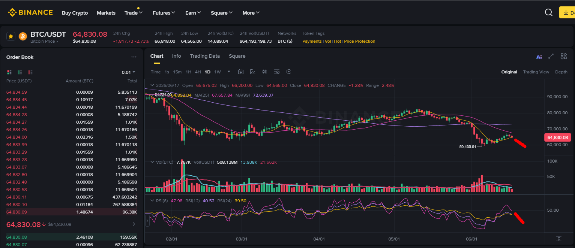Open the Trade menu dropdown
The height and width of the screenshot is (248, 575).
(x=134, y=13)
